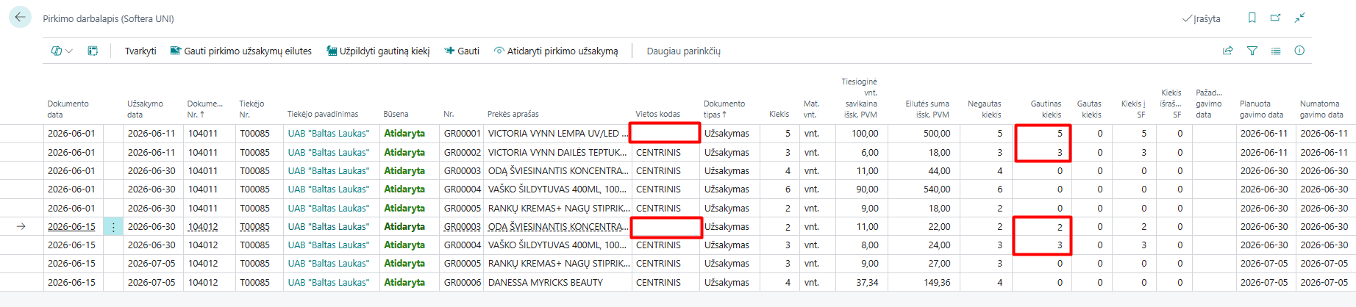Image resolution: width=1356 pixels, height=307 pixels.
Task: Go back using the arrow button
Action: tap(20, 17)
